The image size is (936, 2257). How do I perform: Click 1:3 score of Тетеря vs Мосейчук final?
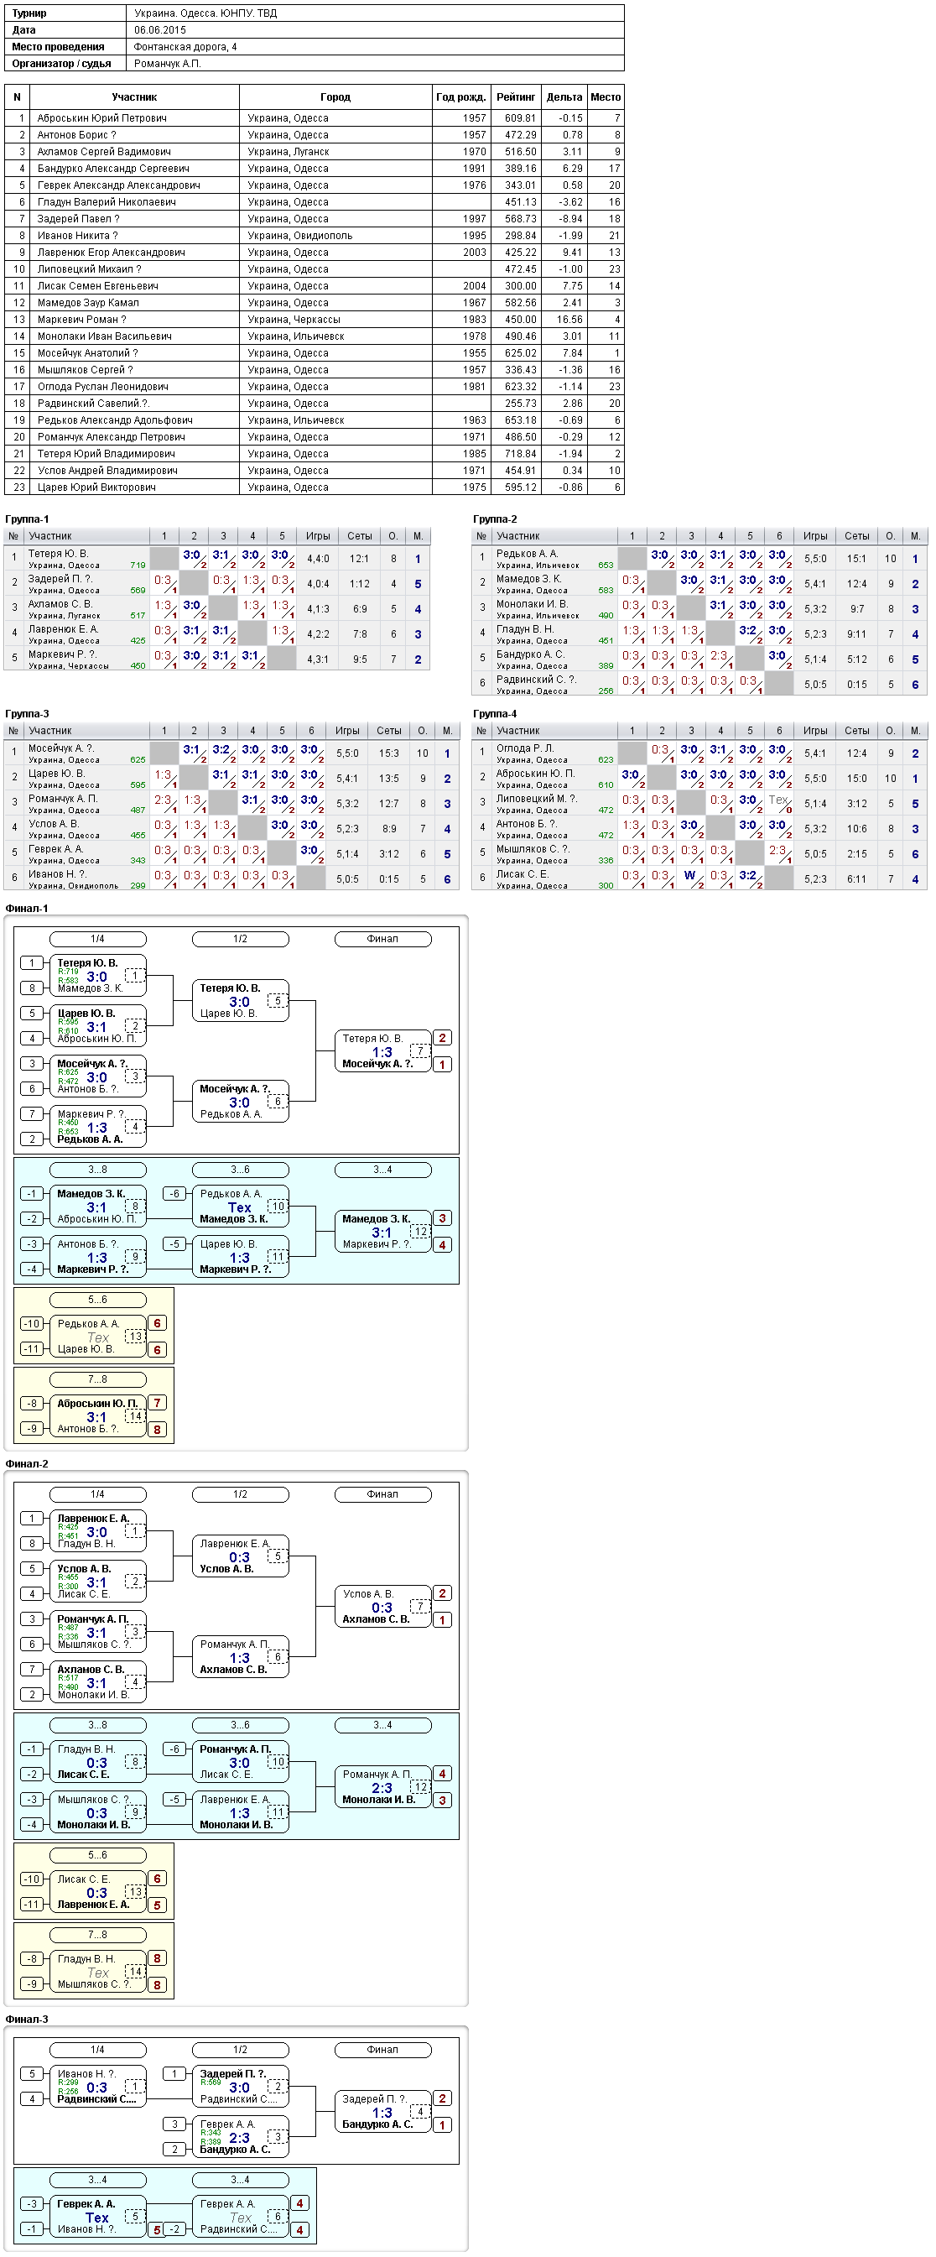[382, 1052]
